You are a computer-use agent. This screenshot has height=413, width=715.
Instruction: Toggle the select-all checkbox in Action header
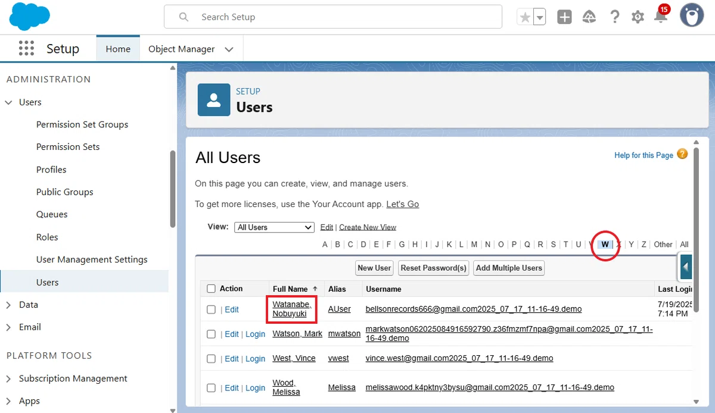211,289
